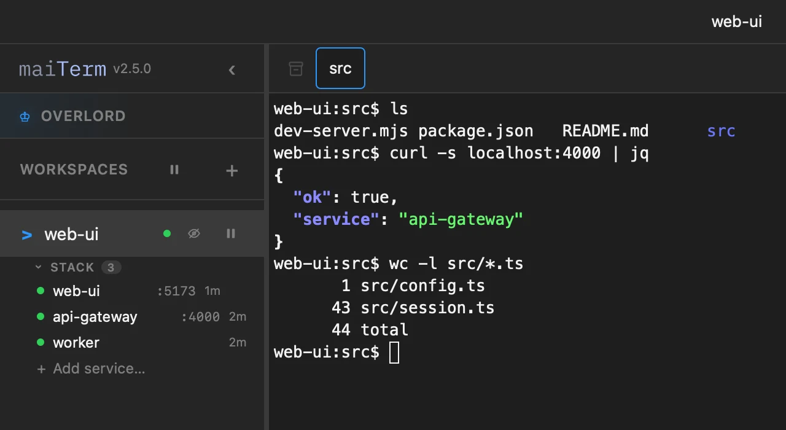Click the 2m uptime of worker service

point(238,343)
